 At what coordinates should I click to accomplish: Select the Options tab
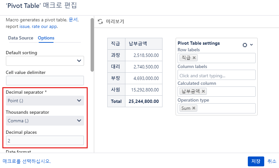46,38
